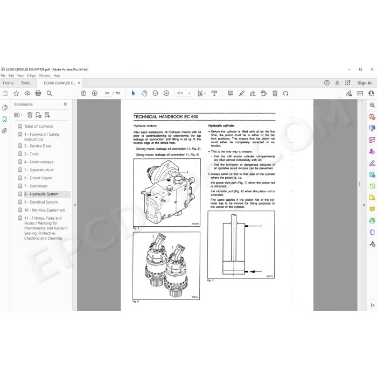Upload the file to cloud
Image resolution: width=377 pixels, height=377 pixels.
[x=27, y=93]
